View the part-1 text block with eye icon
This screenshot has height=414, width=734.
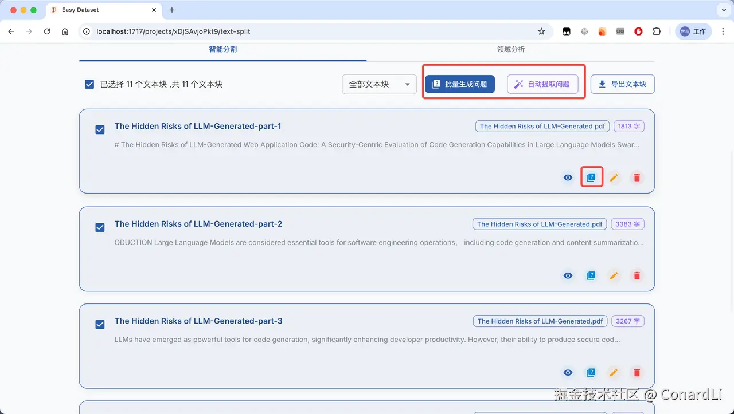[x=568, y=178]
